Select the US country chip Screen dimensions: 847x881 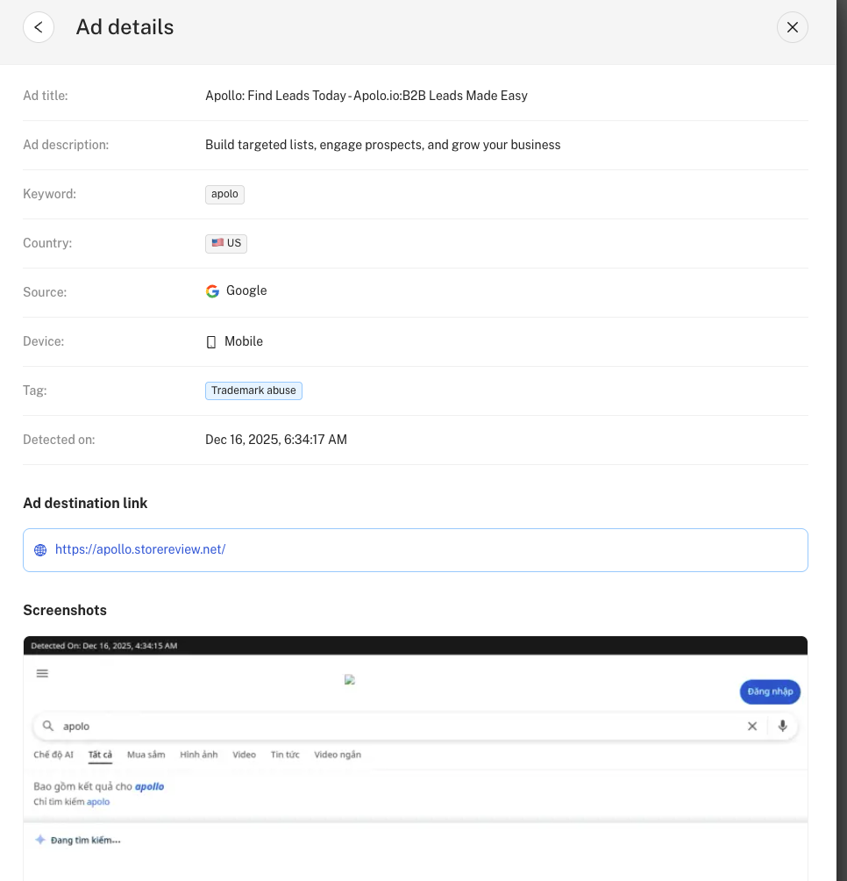pos(226,243)
